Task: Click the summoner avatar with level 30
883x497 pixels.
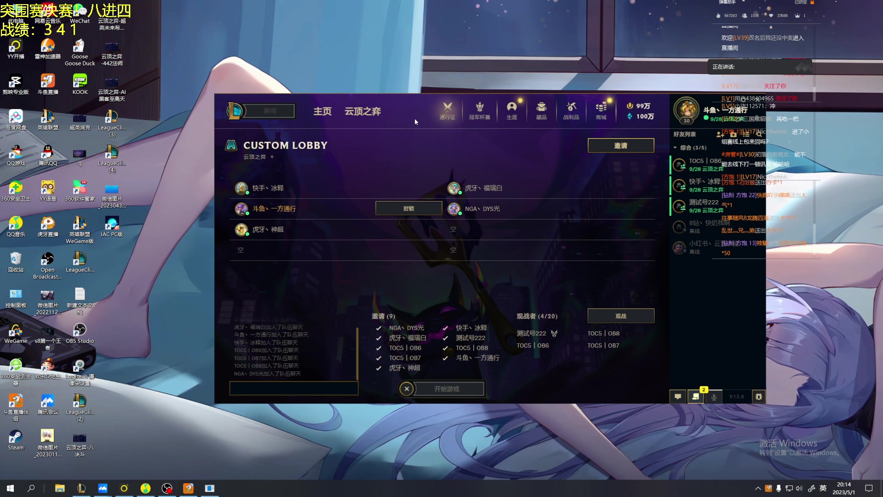Action: (x=686, y=110)
